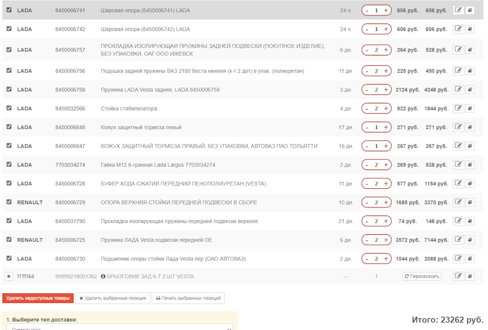Click the edit icon for part 7703034274
This screenshot has height=330, width=488.
point(458,164)
